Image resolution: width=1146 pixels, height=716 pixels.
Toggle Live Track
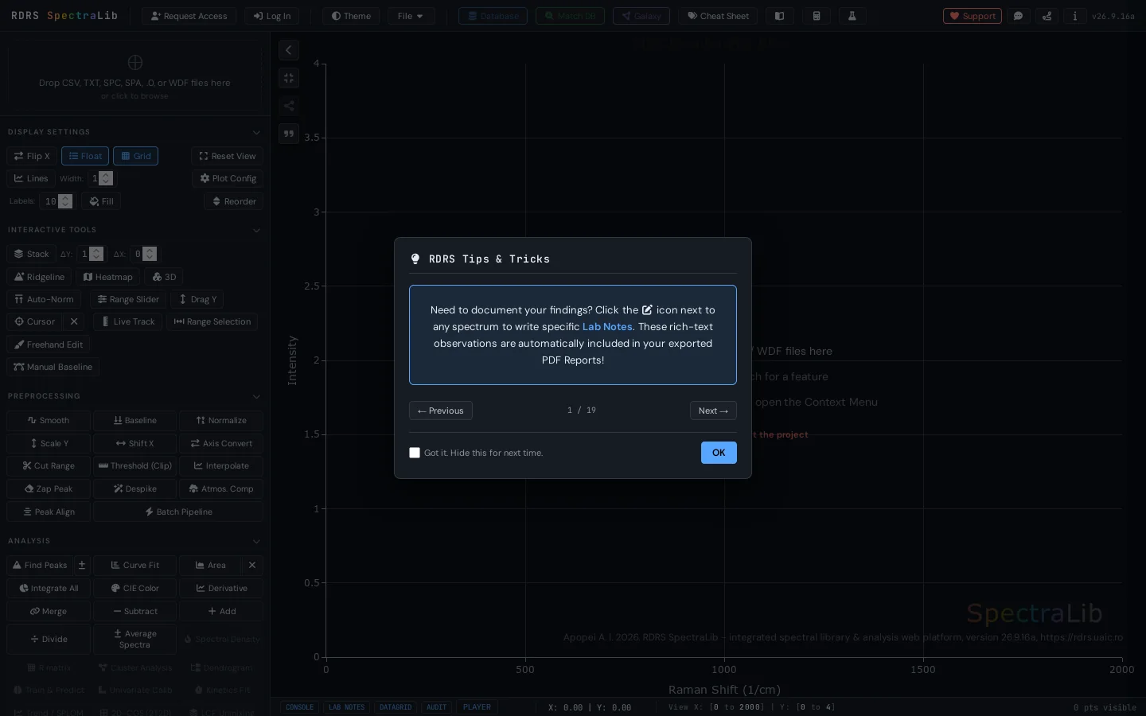tap(128, 321)
